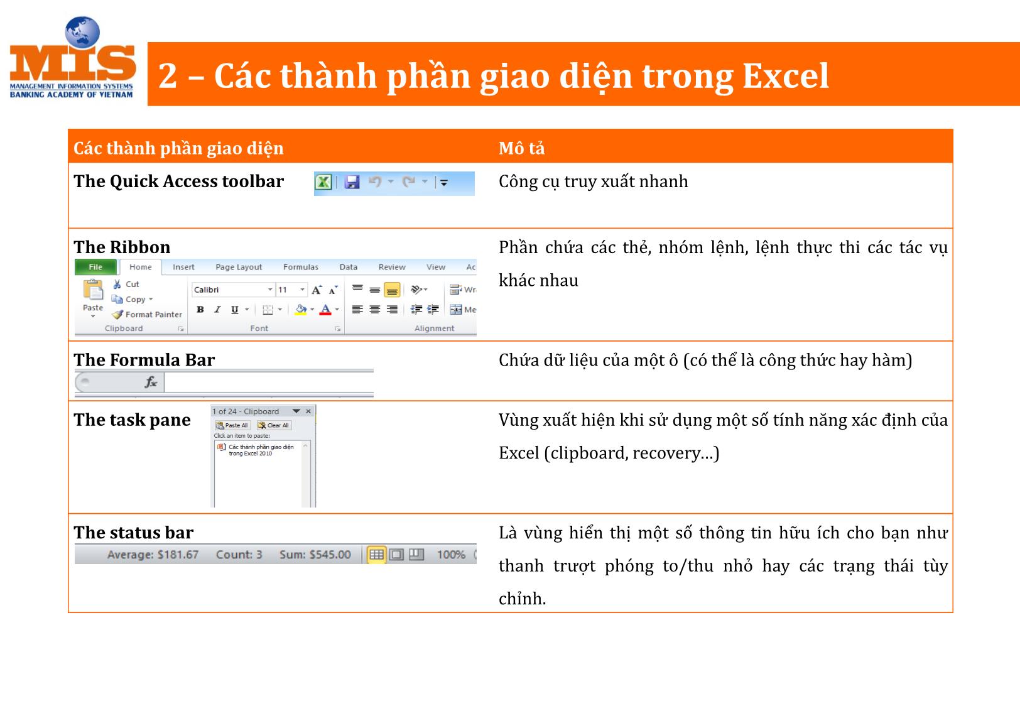Open the File tab in the ribbon

(95, 267)
